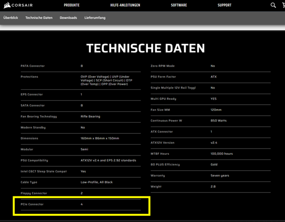The width and height of the screenshot is (285, 222).
Task: Click the v2.4 version value
Action: pyautogui.click(x=214, y=143)
